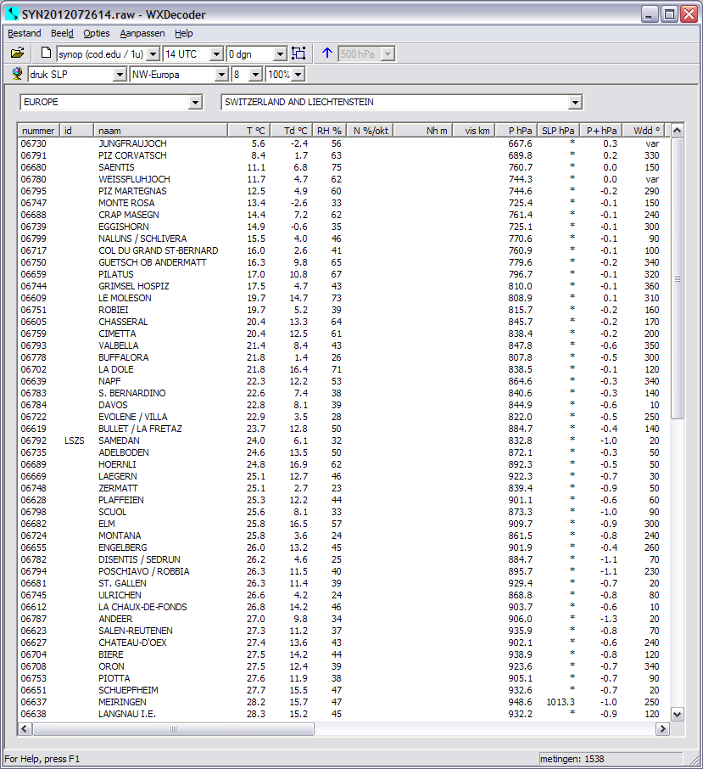Sort by the N %/okt column header
Viewport: 703px width, 769px height.
(370, 131)
